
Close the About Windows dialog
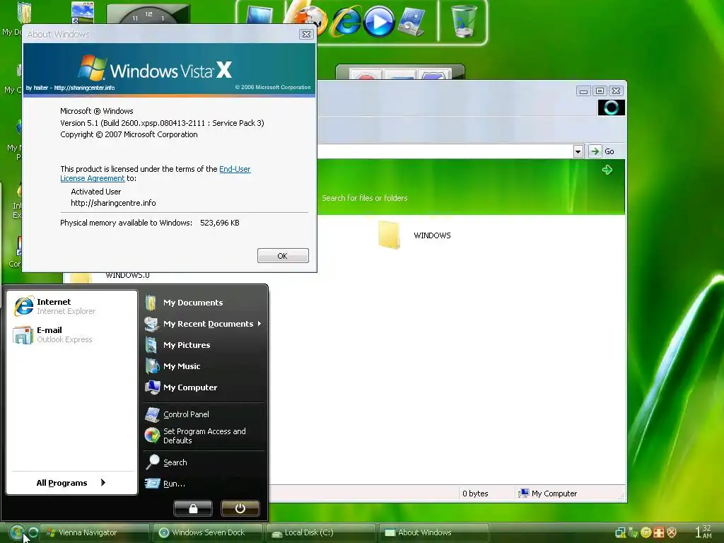point(306,34)
